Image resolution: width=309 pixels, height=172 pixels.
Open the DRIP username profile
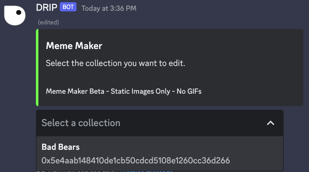pos(46,7)
